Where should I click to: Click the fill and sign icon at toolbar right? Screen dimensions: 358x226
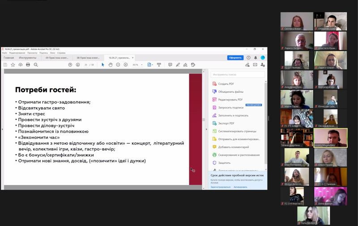[247, 65]
